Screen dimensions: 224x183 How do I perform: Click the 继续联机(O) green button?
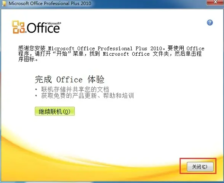coord(55,111)
